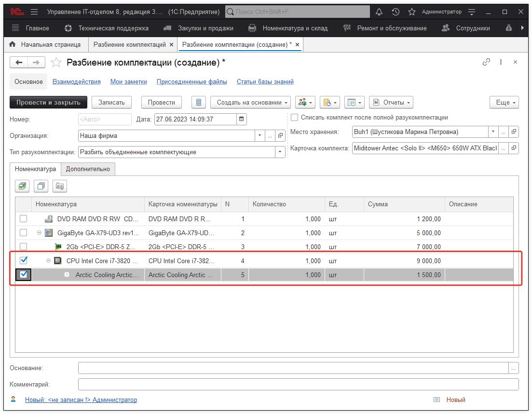532x414 pixels.
Task: Open the history clock icon
Action: (x=396, y=12)
